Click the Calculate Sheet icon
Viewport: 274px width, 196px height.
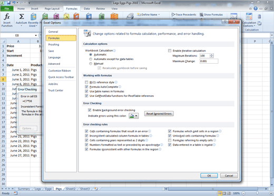(259, 23)
